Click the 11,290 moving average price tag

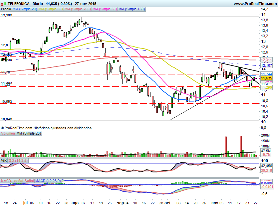pyautogui.click(x=266, y=87)
